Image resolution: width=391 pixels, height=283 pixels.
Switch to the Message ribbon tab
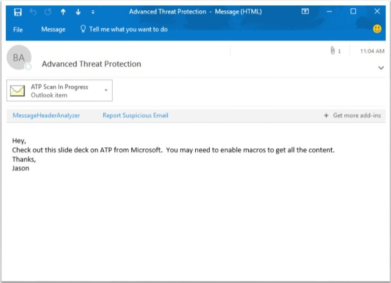pyautogui.click(x=53, y=30)
